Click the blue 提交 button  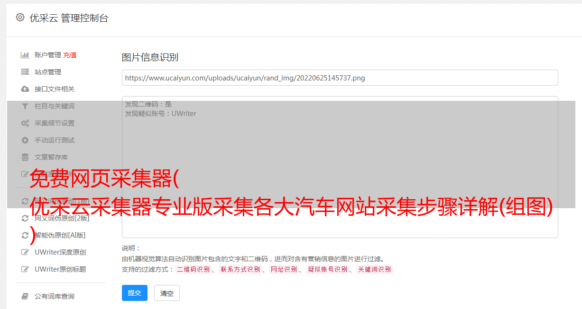pos(135,293)
